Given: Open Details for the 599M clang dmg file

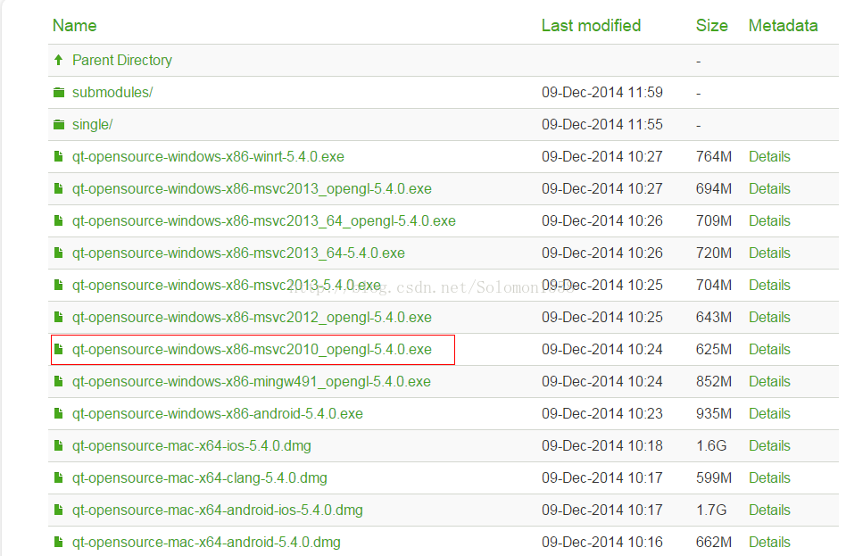Looking at the screenshot, I should click(769, 477).
